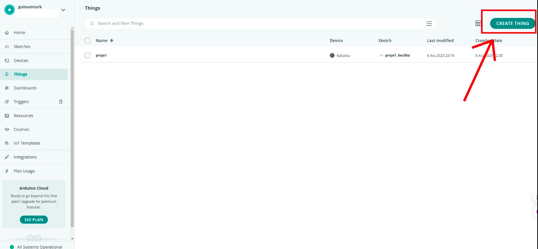The width and height of the screenshot is (538, 249).
Task: Click the Integrations plug icon
Action: point(7,157)
